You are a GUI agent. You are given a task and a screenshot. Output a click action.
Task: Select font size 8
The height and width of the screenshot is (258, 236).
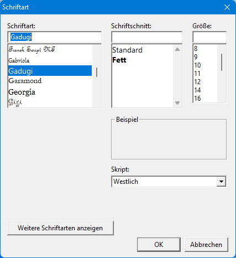pyautogui.click(x=205, y=49)
